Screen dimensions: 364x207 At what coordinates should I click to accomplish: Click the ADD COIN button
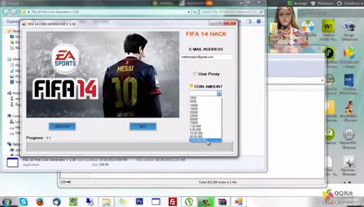click(62, 126)
